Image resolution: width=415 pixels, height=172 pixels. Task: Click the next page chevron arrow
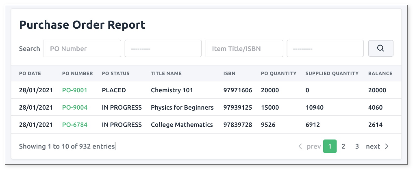[387, 147]
